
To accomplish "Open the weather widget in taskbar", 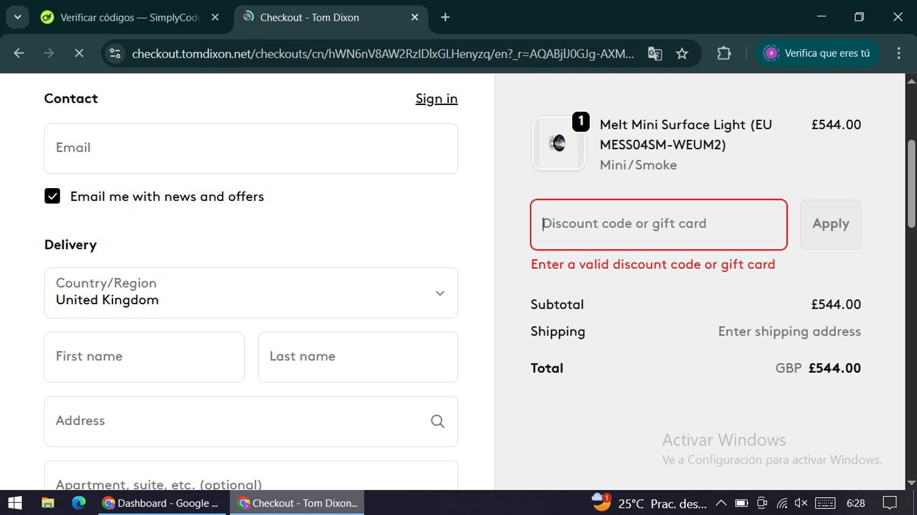I will pyautogui.click(x=649, y=503).
